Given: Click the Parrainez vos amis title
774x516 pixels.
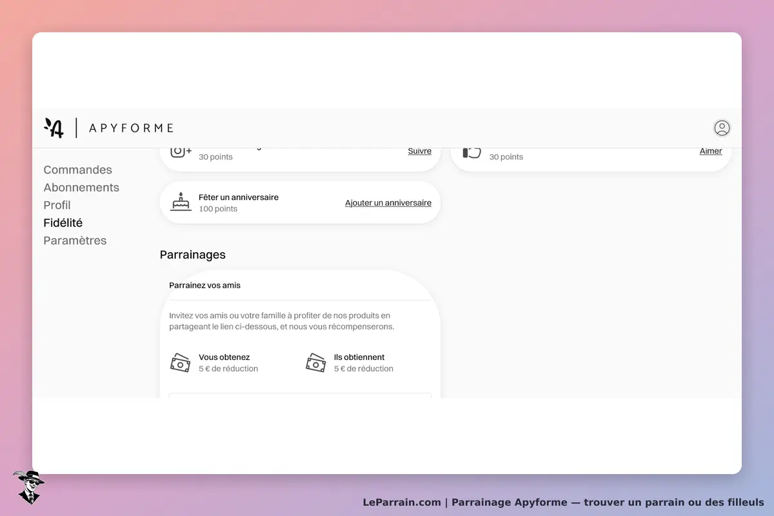Looking at the screenshot, I should [204, 285].
